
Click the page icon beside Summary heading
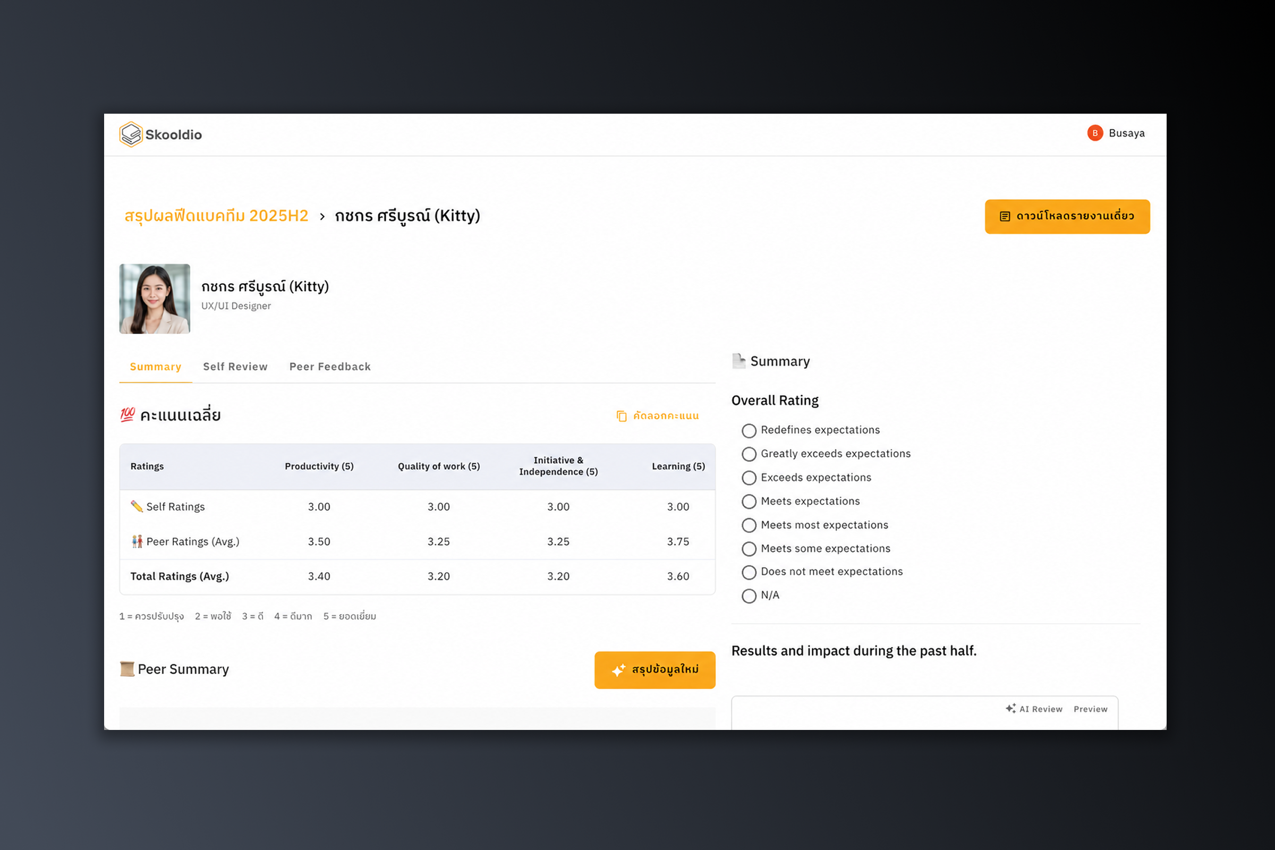739,361
